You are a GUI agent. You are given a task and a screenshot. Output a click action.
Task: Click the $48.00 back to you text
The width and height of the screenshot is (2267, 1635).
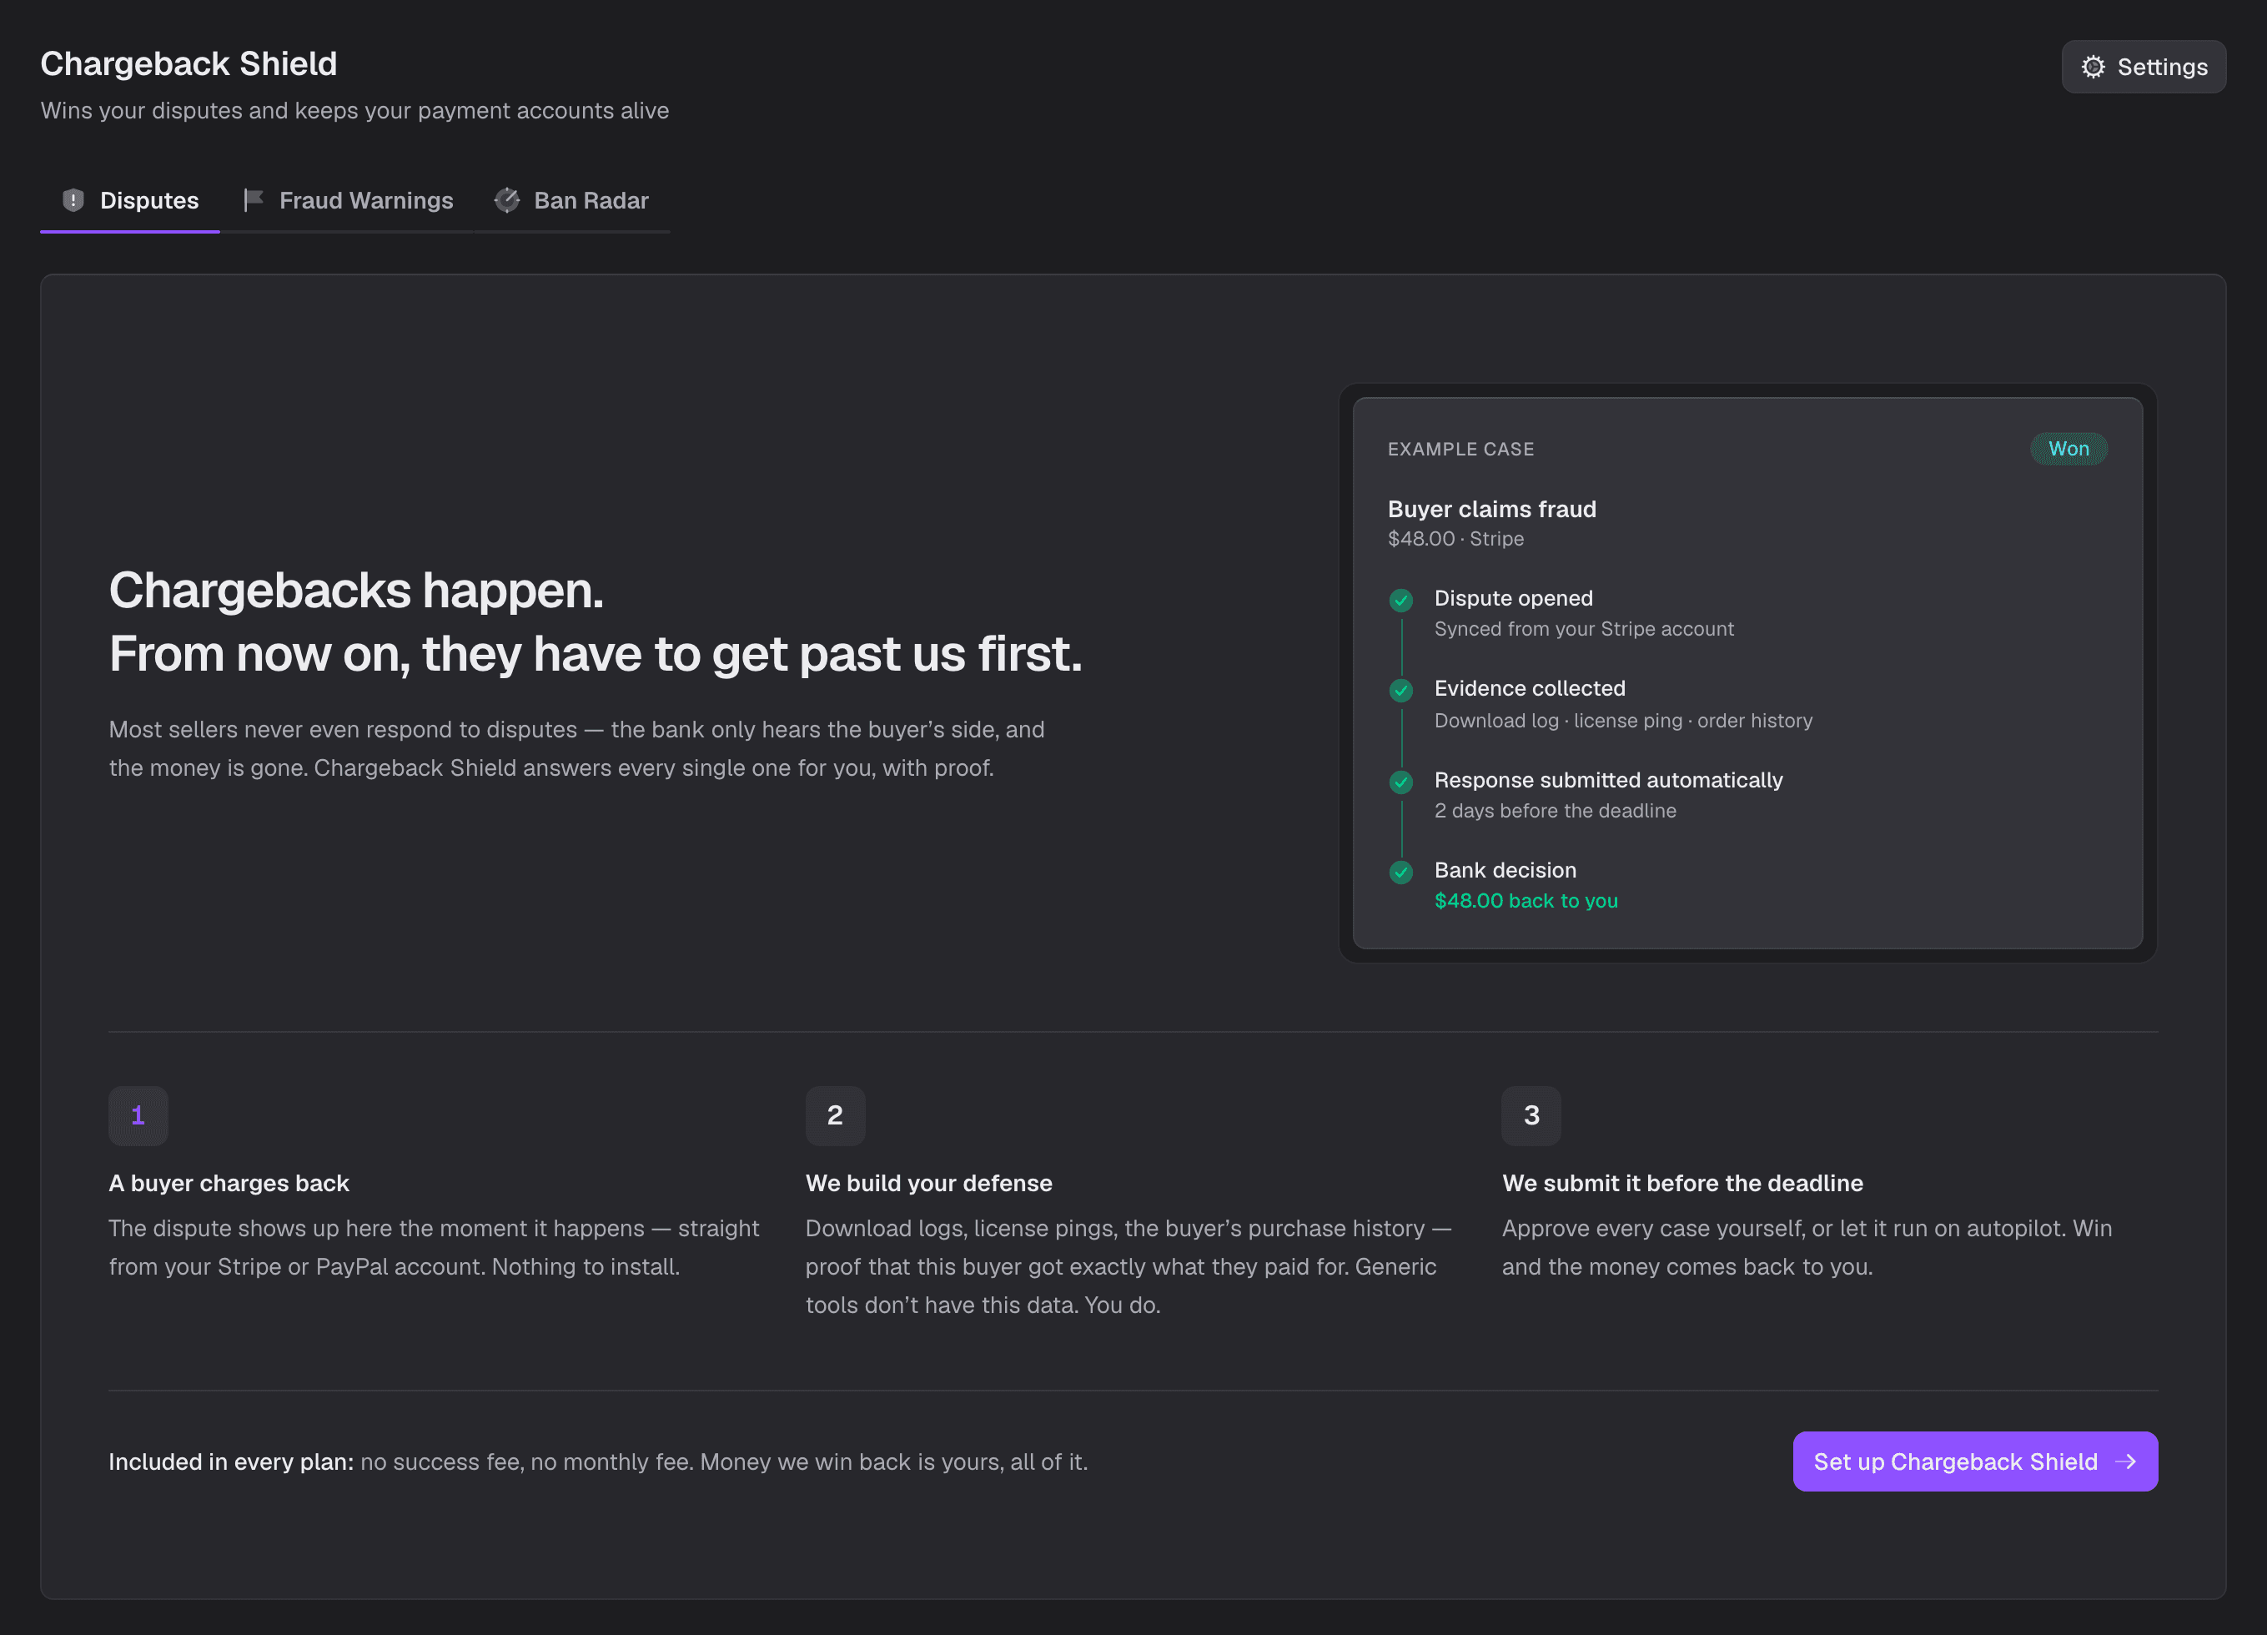[1526, 901]
